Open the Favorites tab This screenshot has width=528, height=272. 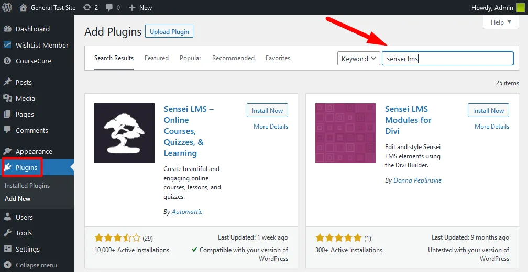[x=278, y=58]
